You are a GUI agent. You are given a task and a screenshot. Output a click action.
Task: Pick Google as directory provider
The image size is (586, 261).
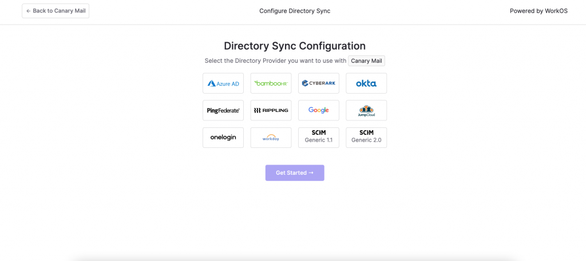pyautogui.click(x=319, y=110)
